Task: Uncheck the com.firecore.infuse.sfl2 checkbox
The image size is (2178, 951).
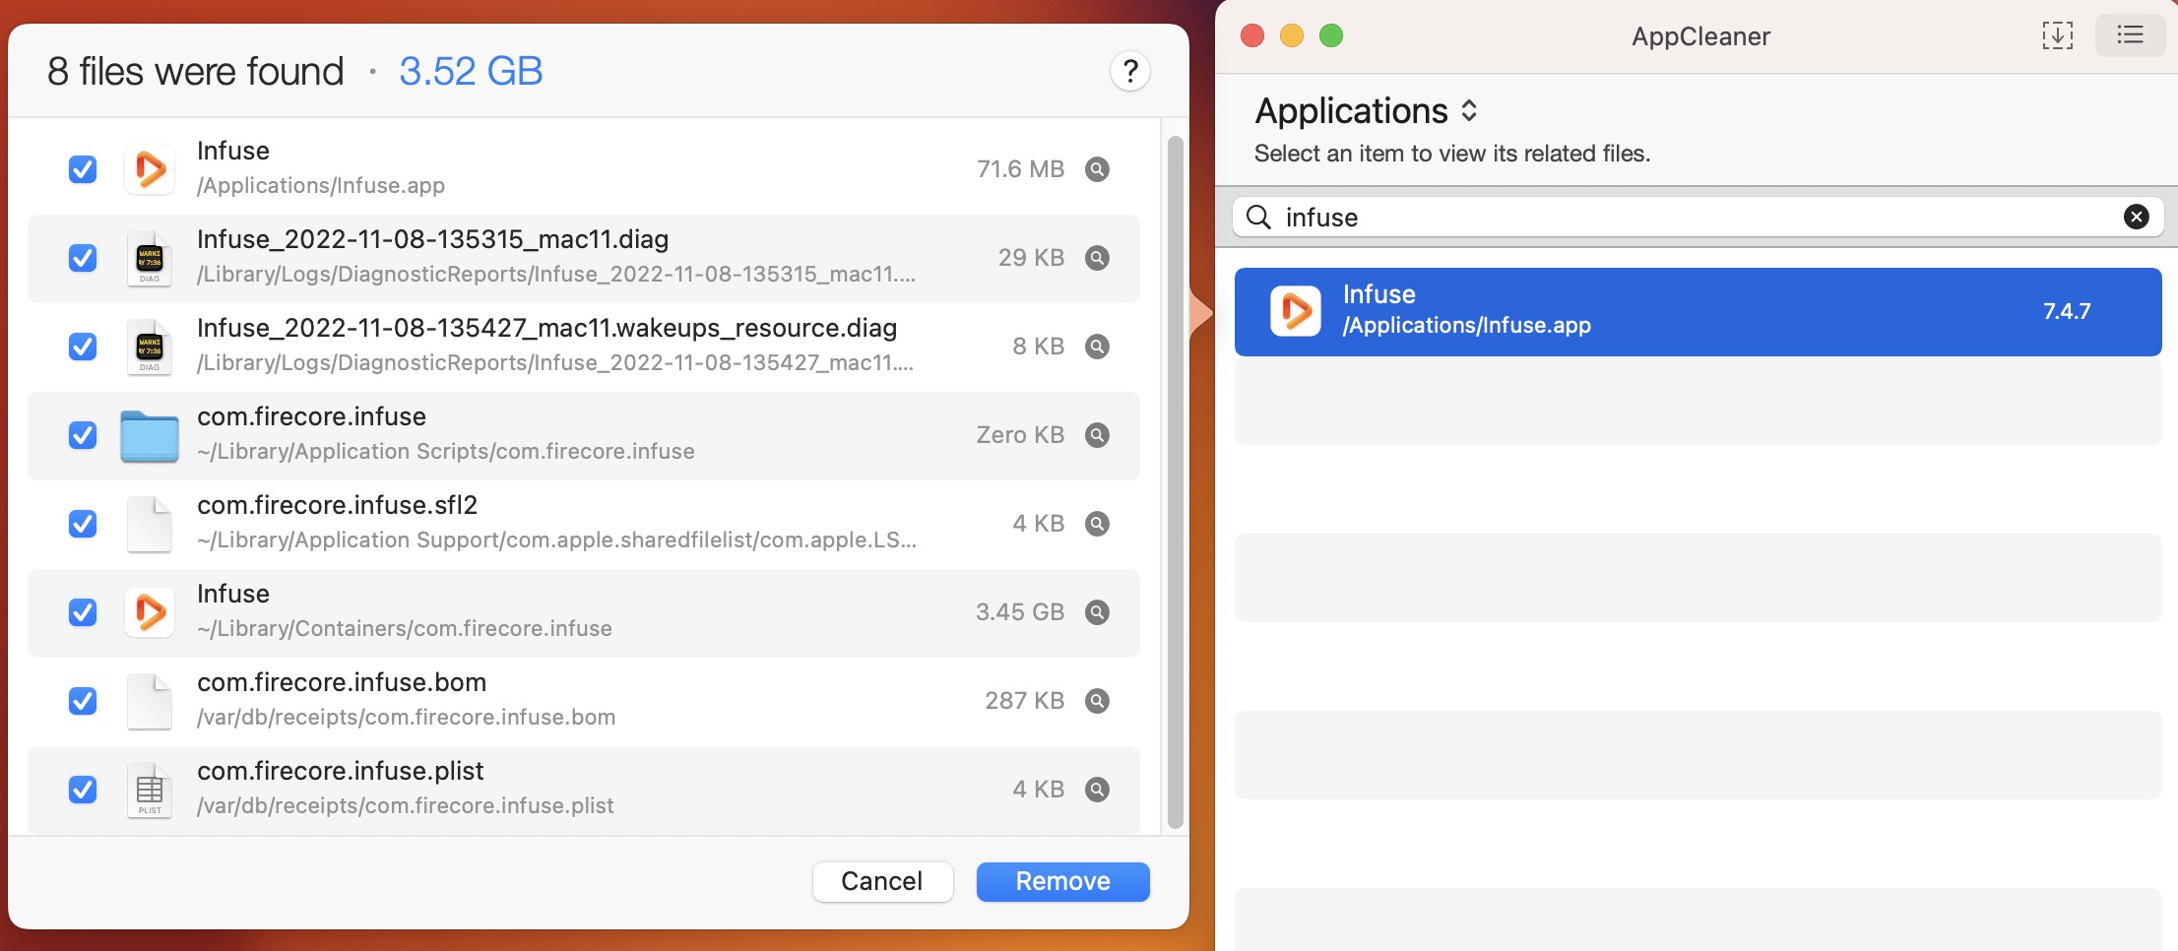Action: [x=83, y=524]
